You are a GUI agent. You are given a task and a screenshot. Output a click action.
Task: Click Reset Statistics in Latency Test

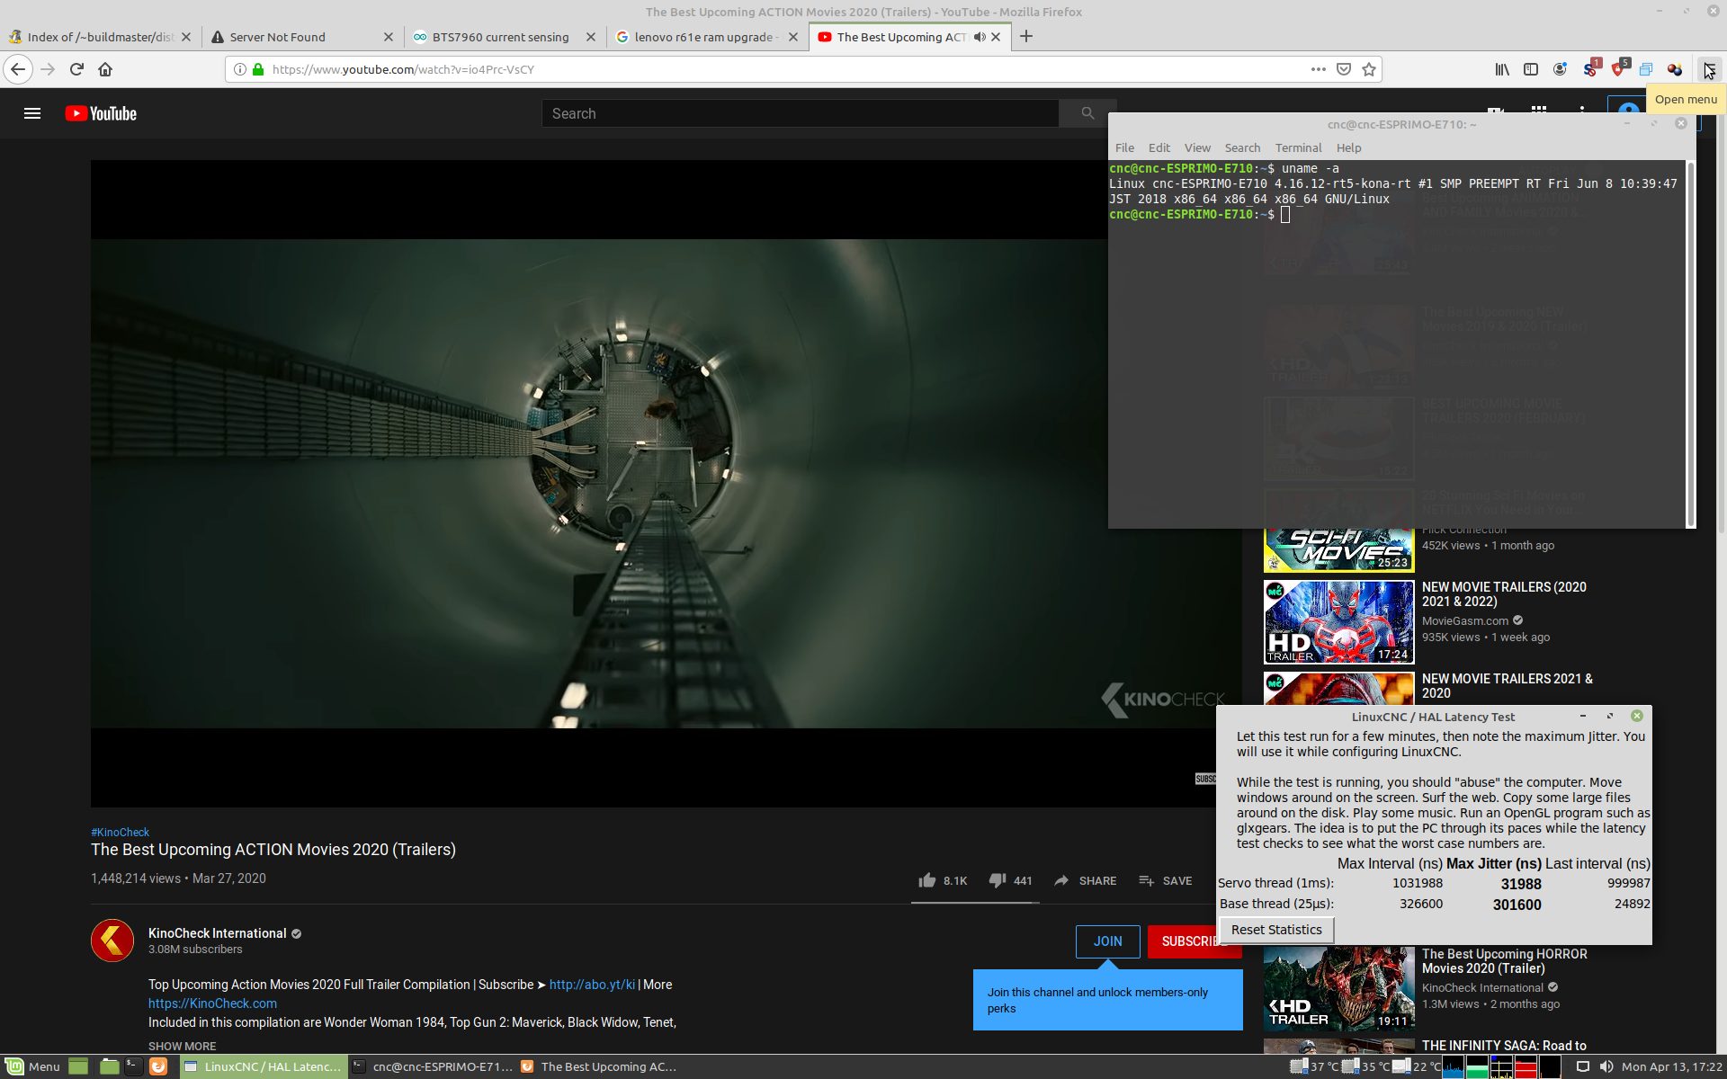[1276, 930]
